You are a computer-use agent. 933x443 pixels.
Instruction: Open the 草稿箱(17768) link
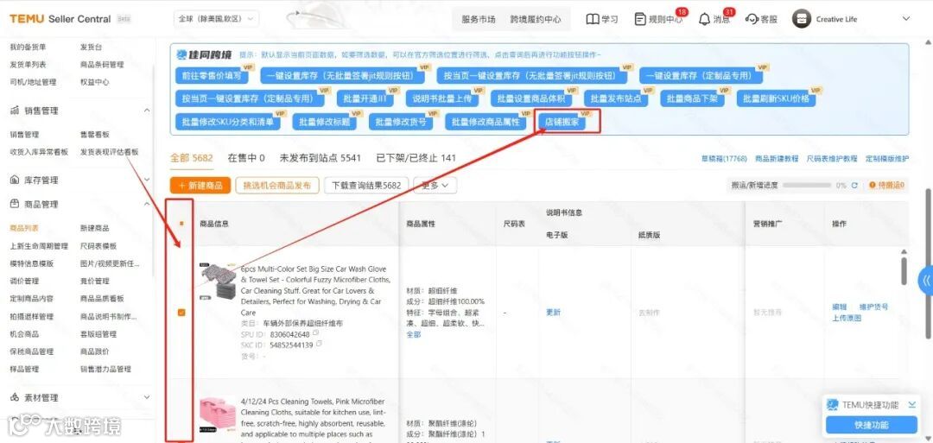tap(724, 159)
